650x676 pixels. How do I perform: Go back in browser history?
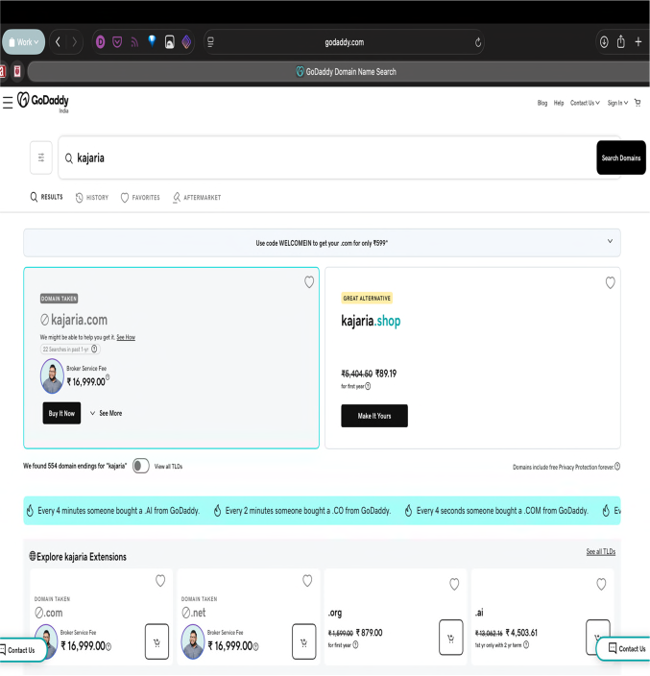pyautogui.click(x=58, y=42)
